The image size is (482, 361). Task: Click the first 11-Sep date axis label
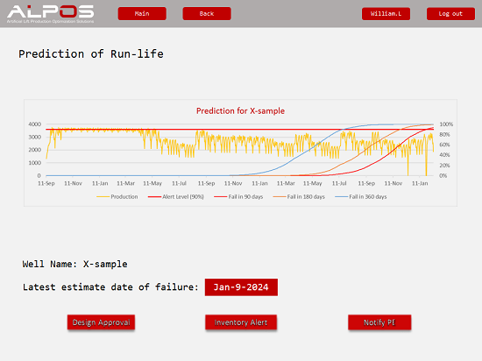pyautogui.click(x=46, y=183)
